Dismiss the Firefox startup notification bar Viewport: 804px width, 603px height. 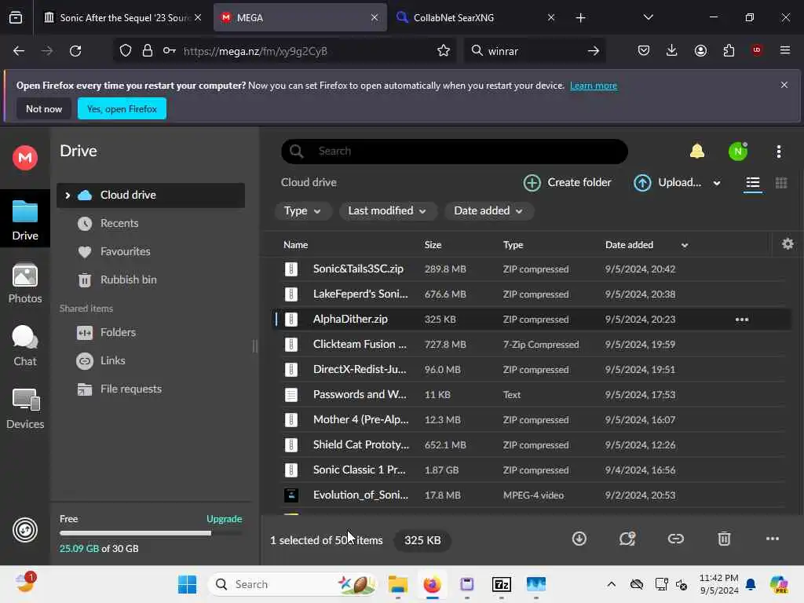784,85
